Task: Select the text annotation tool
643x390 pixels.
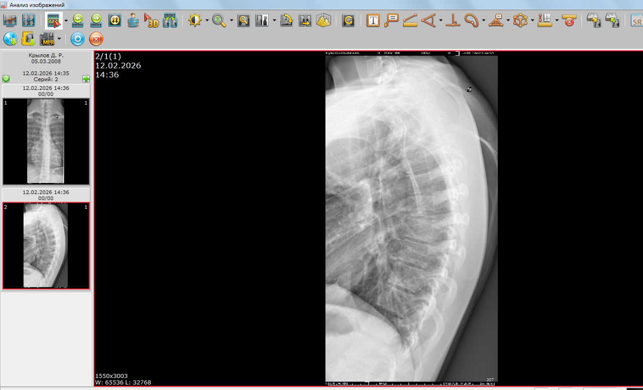Action: [373, 21]
